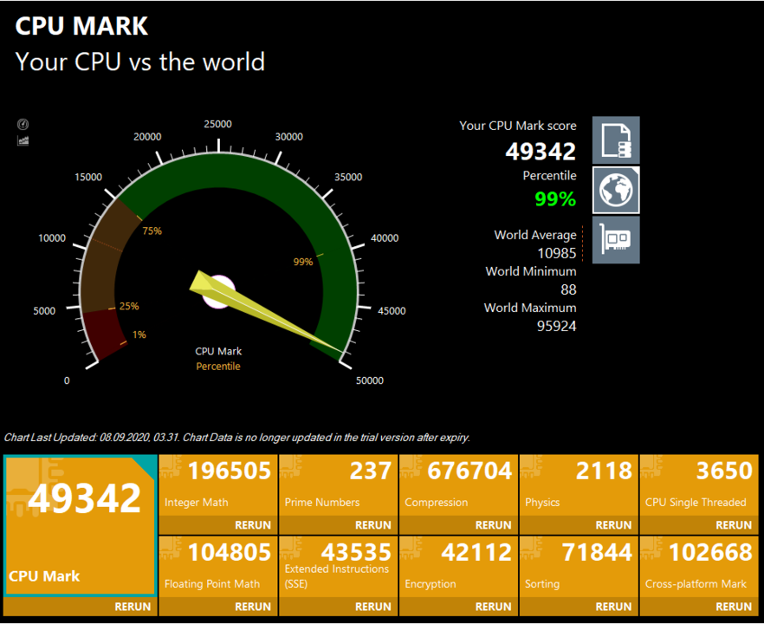Click the Chart Last Updated notice text
Viewport: 764px width, 624px height.
pos(236,438)
